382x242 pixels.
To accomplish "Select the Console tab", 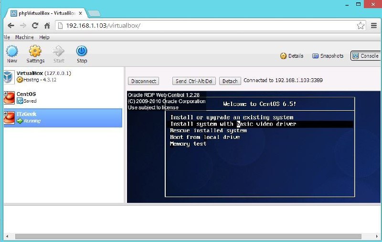I will [x=365, y=56].
